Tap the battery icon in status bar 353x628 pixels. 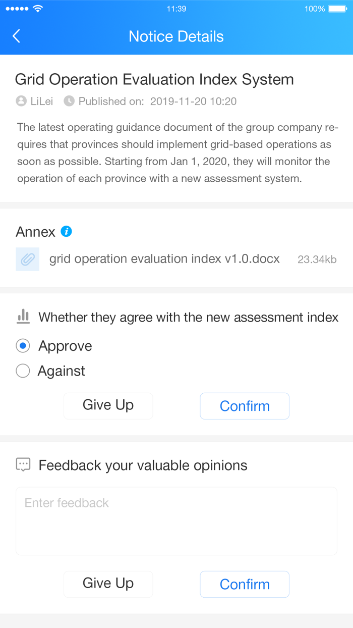pos(337,9)
